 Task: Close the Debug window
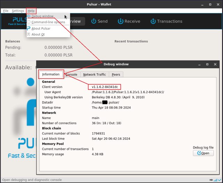[x=215, y=64]
